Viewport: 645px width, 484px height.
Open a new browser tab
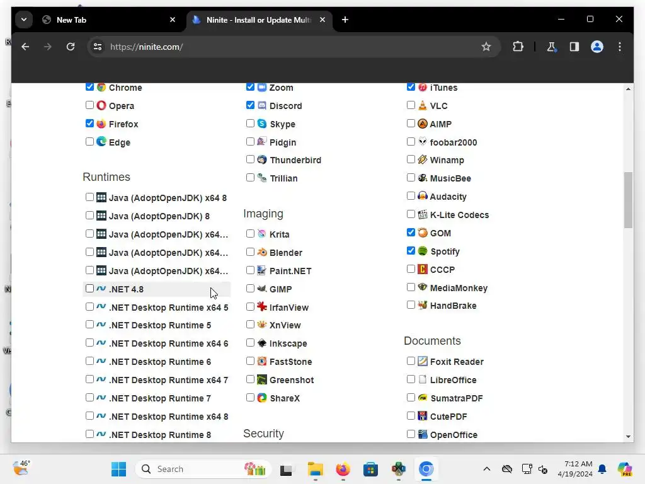click(x=345, y=20)
